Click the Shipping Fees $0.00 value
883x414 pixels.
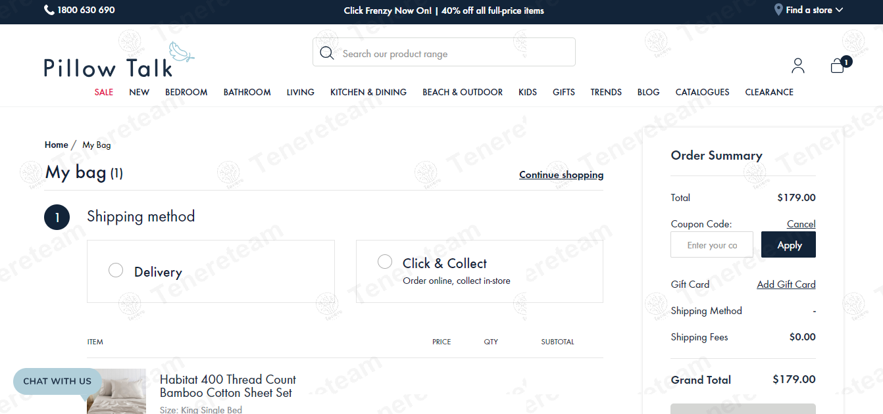[x=803, y=337]
